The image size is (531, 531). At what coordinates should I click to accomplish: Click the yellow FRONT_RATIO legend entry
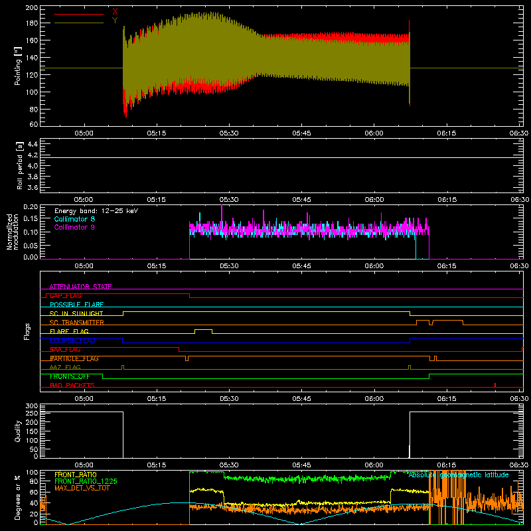coord(76,475)
